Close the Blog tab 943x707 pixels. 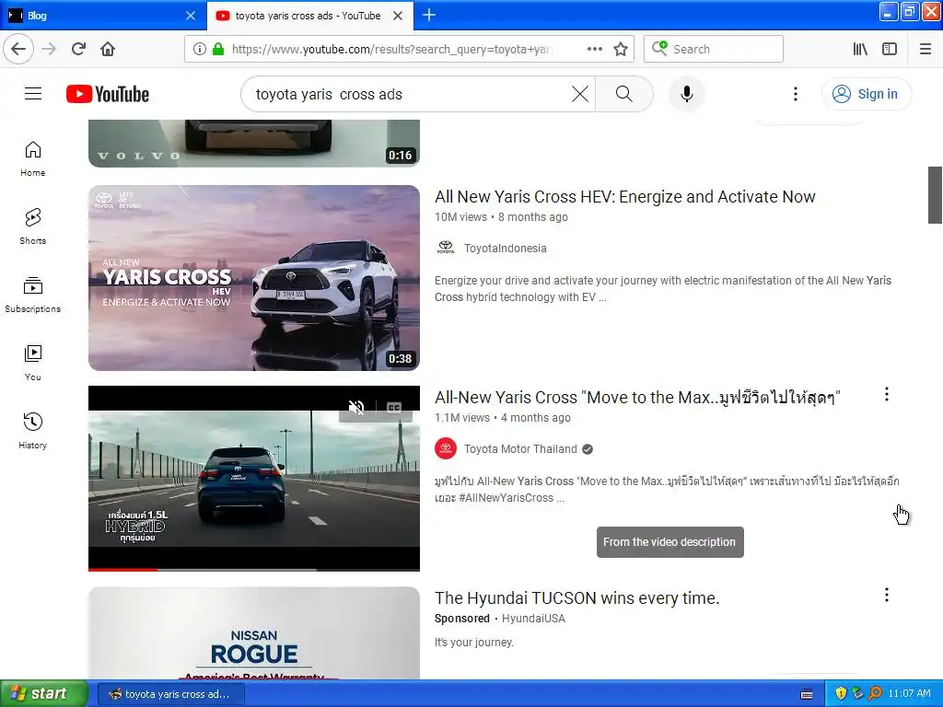pyautogui.click(x=191, y=16)
